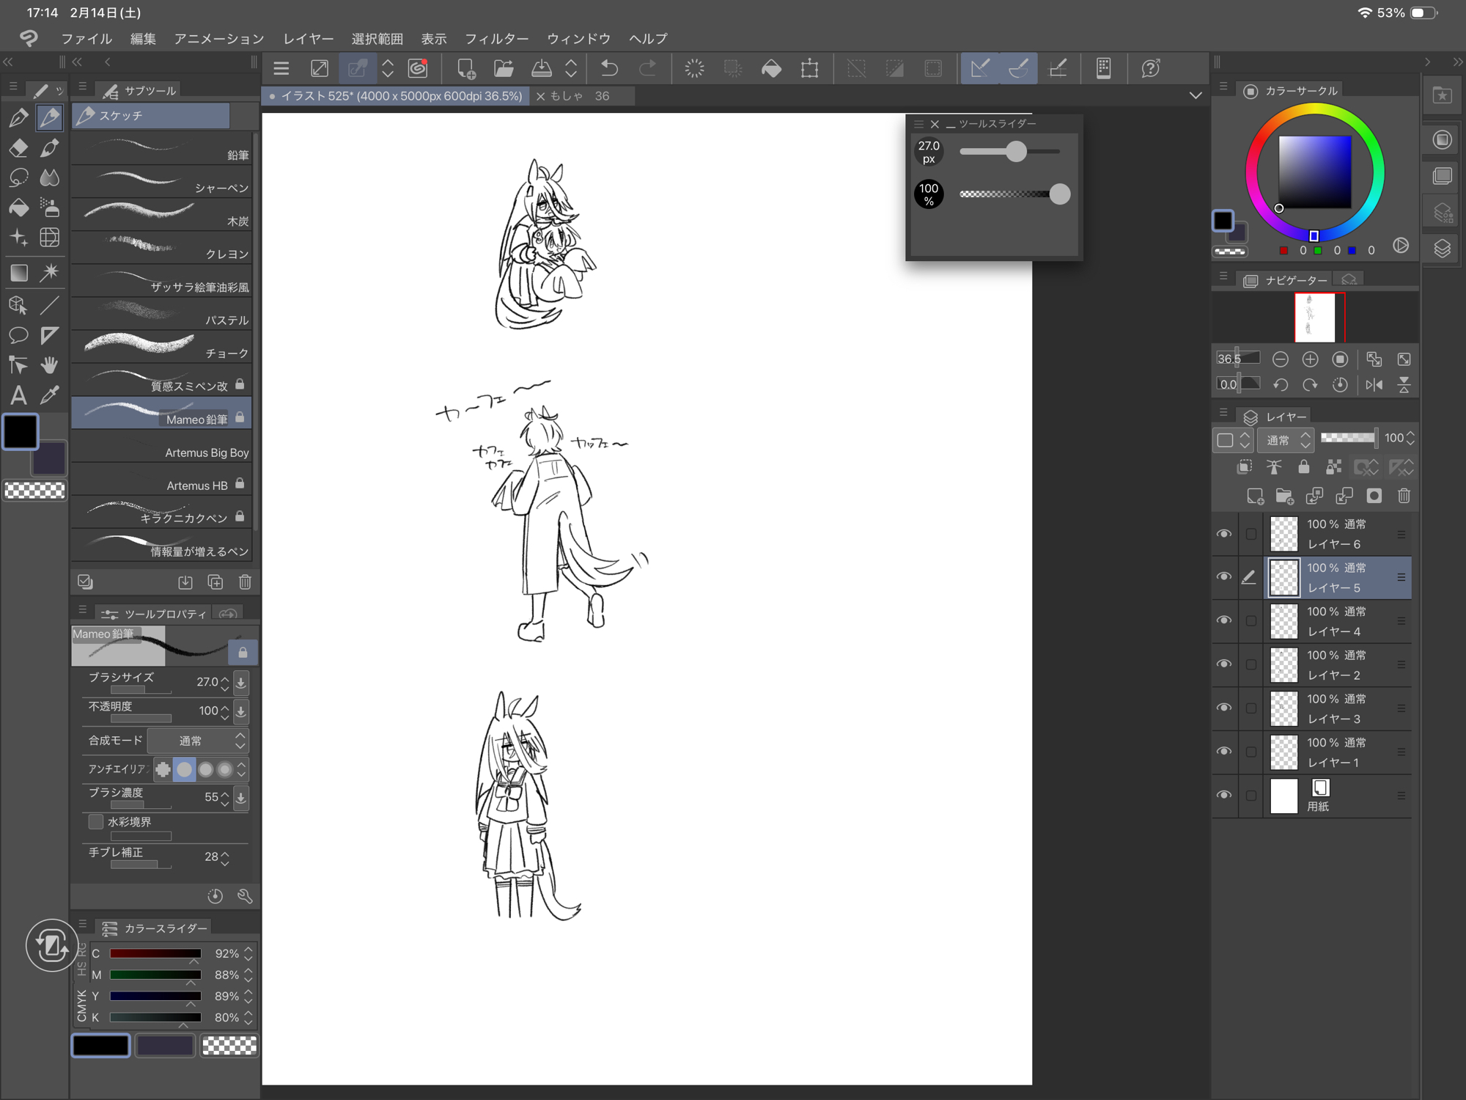The height and width of the screenshot is (1100, 1466).
Task: Click the Undo arrow in command bar
Action: pos(609,69)
